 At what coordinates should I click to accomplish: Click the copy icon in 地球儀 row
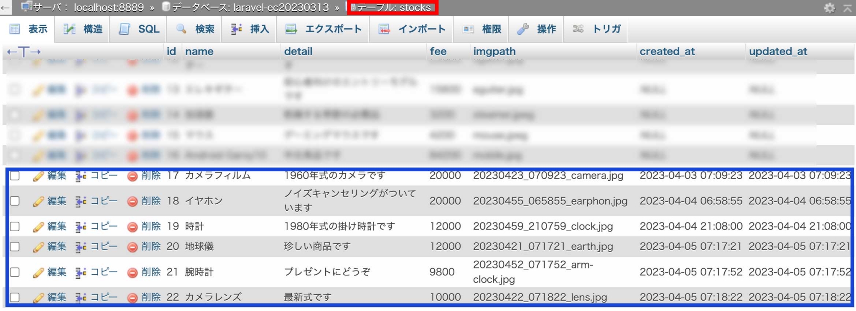pyautogui.click(x=81, y=247)
